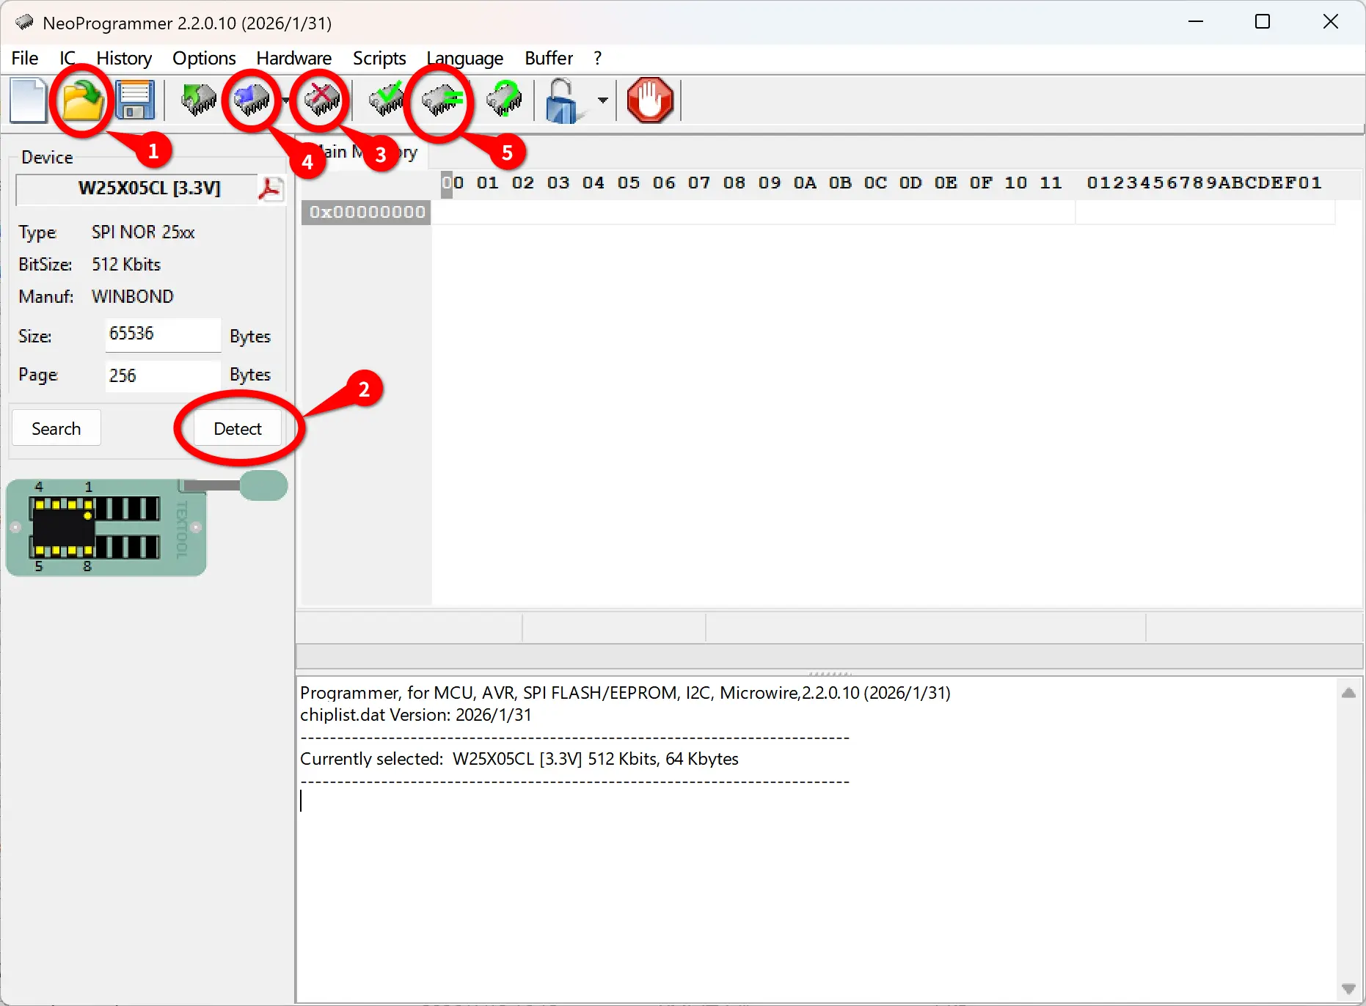This screenshot has height=1006, width=1366.
Task: Open the Options menu
Action: click(x=204, y=58)
